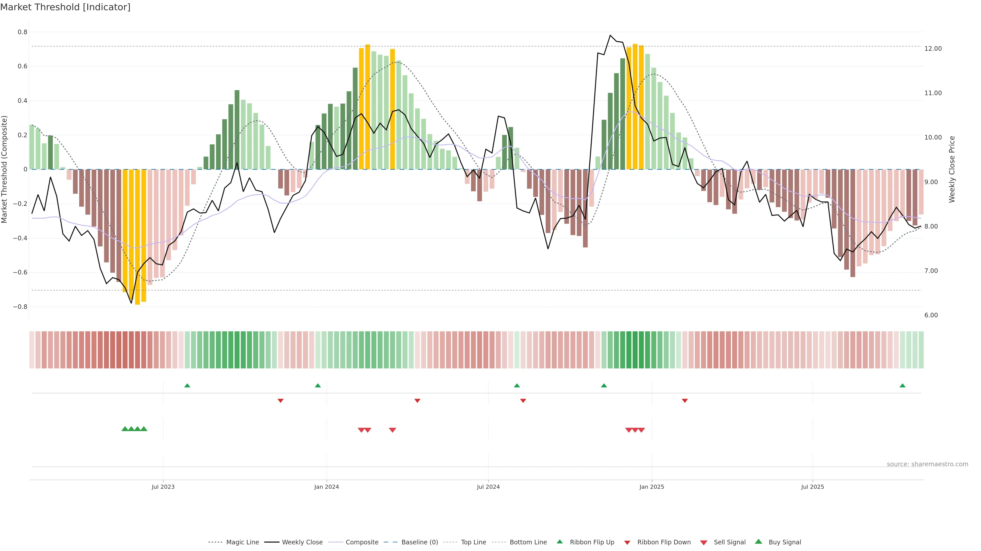The width and height of the screenshot is (981, 551).
Task: Toggle the Top Line legend entry
Action: click(473, 542)
